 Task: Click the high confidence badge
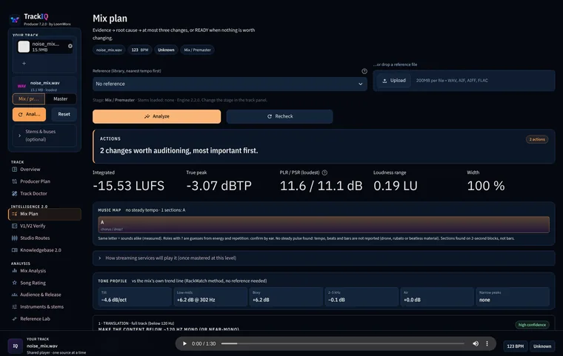[x=532, y=325]
